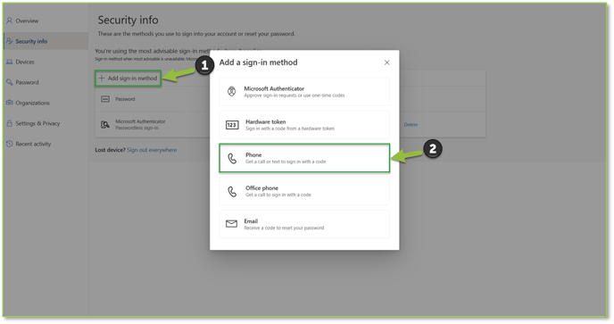Click Add sign-in method button
Viewport: 614px width, 324px height.
128,79
